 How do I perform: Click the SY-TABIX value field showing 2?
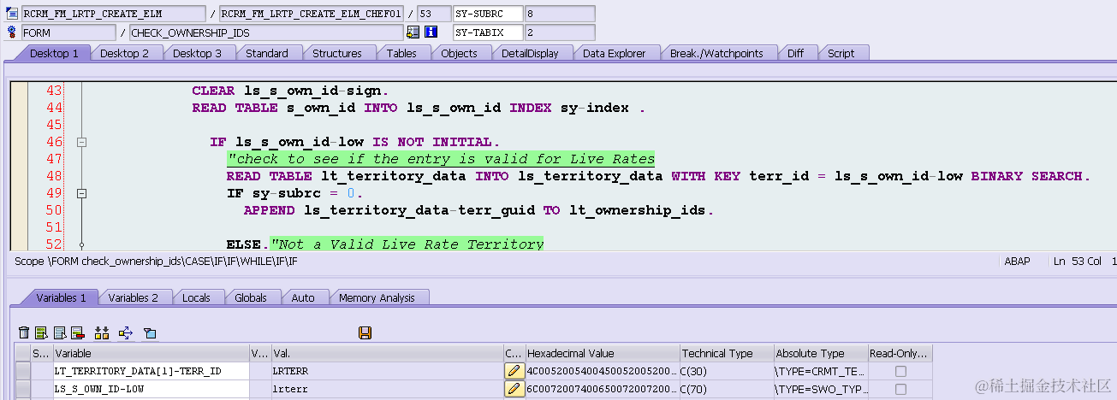coord(559,32)
